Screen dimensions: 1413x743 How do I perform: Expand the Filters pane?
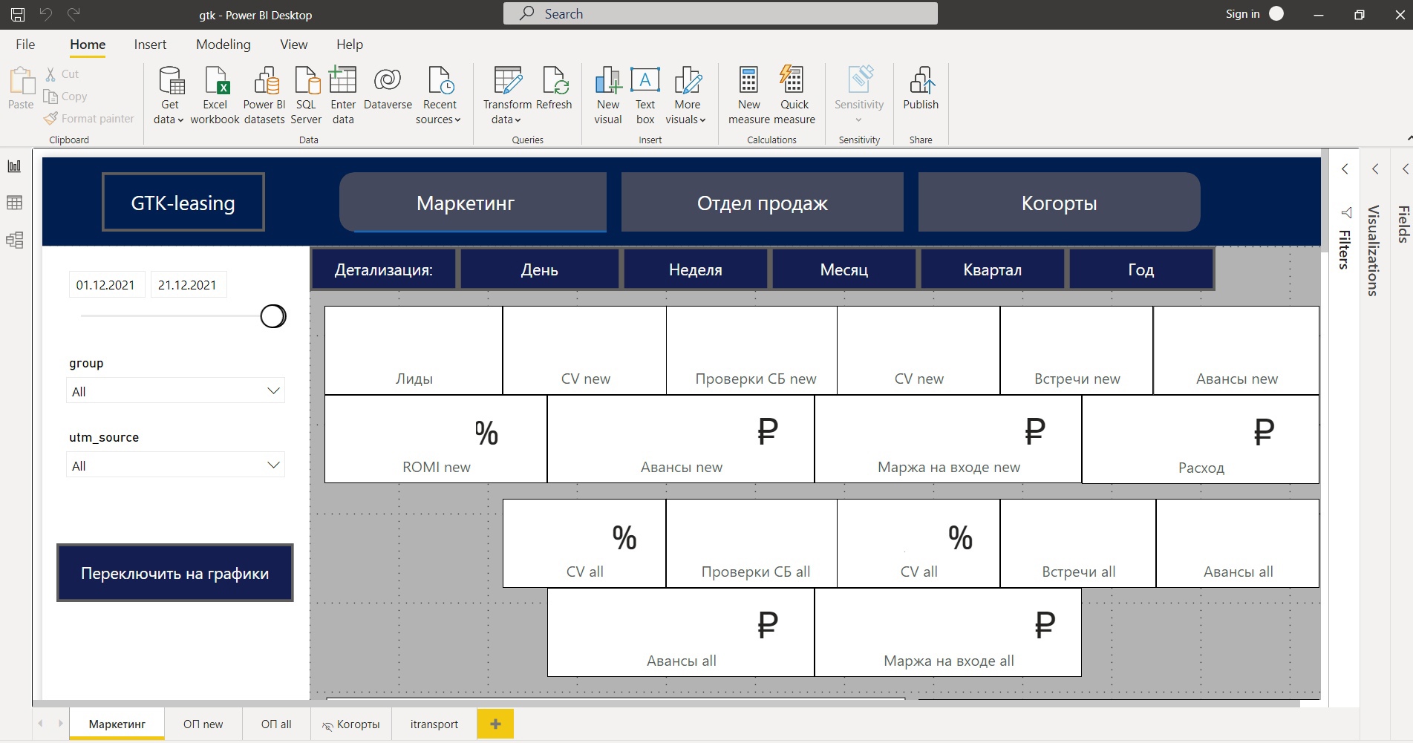coord(1345,169)
